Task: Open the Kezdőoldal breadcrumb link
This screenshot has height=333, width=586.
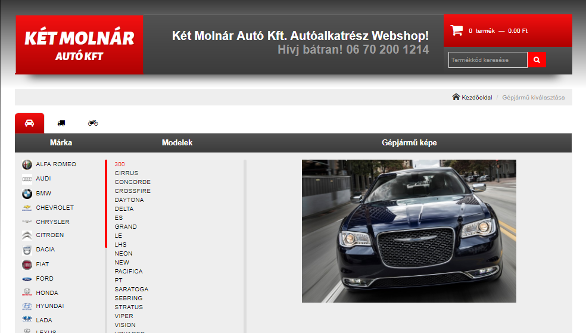Action: 476,98
